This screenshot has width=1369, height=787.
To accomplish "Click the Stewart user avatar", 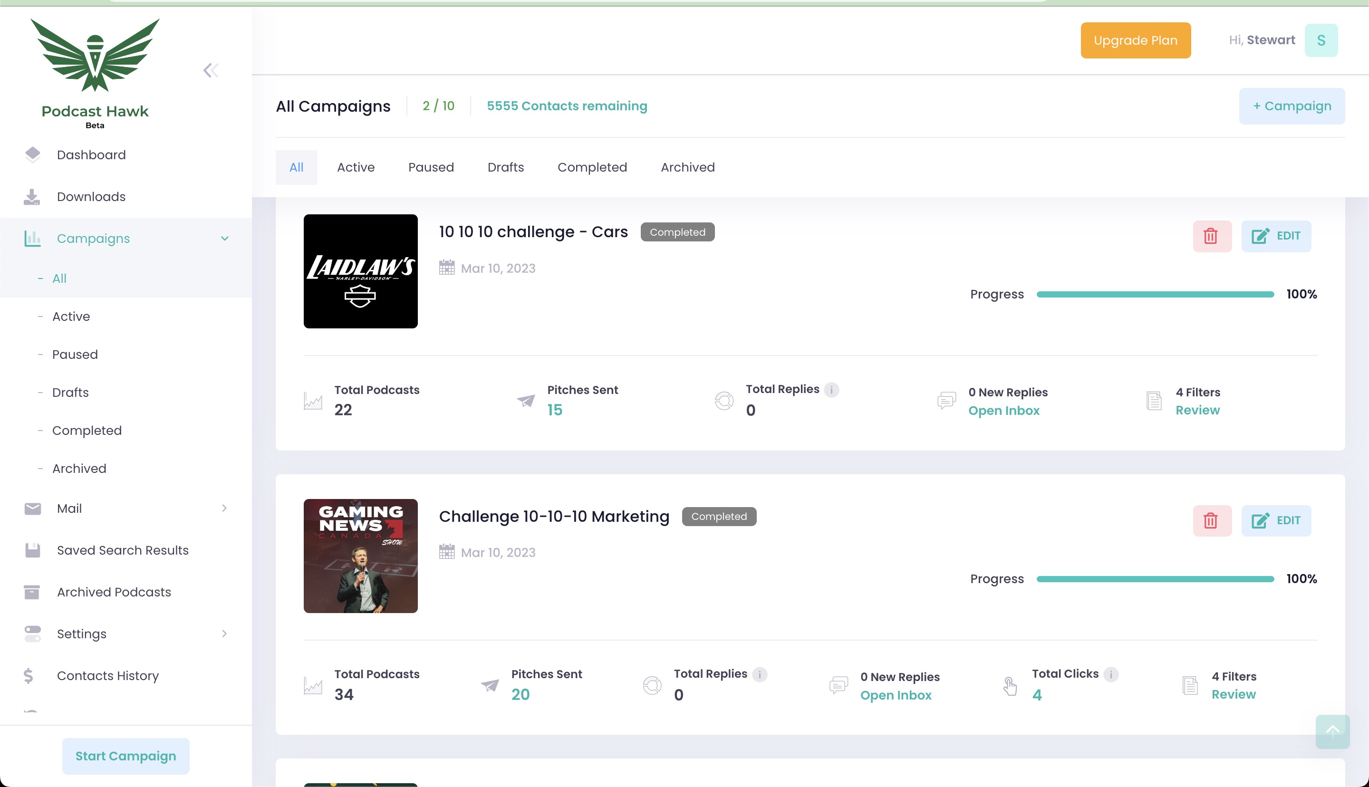I will click(1321, 40).
